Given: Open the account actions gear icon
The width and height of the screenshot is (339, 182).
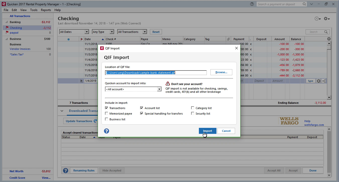Looking at the screenshot, I should click(326, 19).
